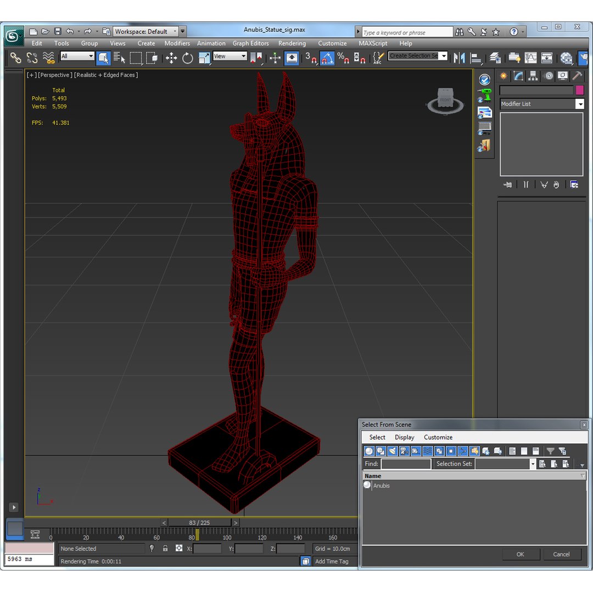Open the Workspace: Default dropdown
This screenshot has height=593, width=593.
coord(147,31)
